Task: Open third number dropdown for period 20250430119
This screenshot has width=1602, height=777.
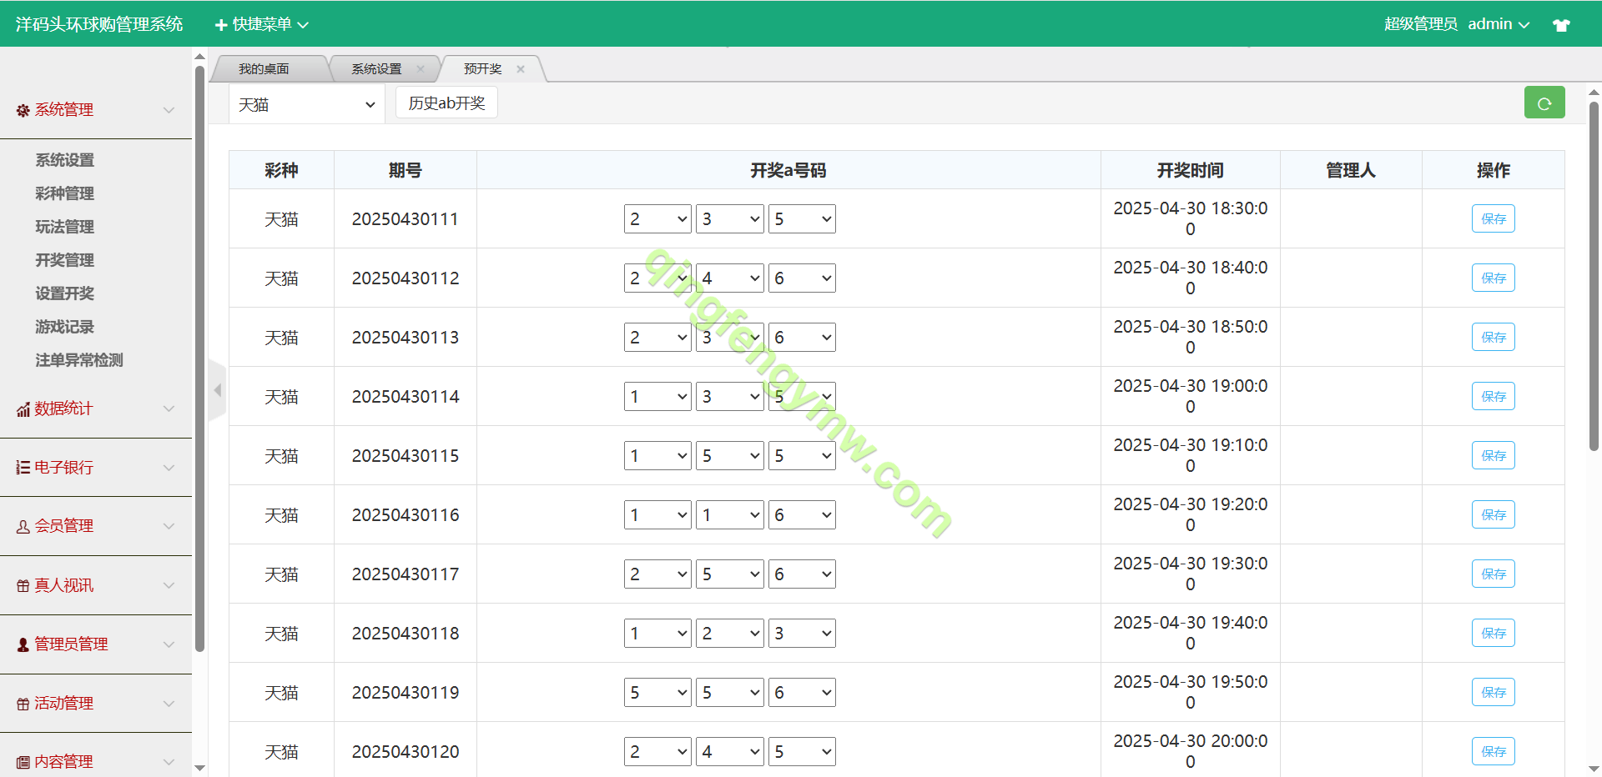Action: (x=801, y=693)
